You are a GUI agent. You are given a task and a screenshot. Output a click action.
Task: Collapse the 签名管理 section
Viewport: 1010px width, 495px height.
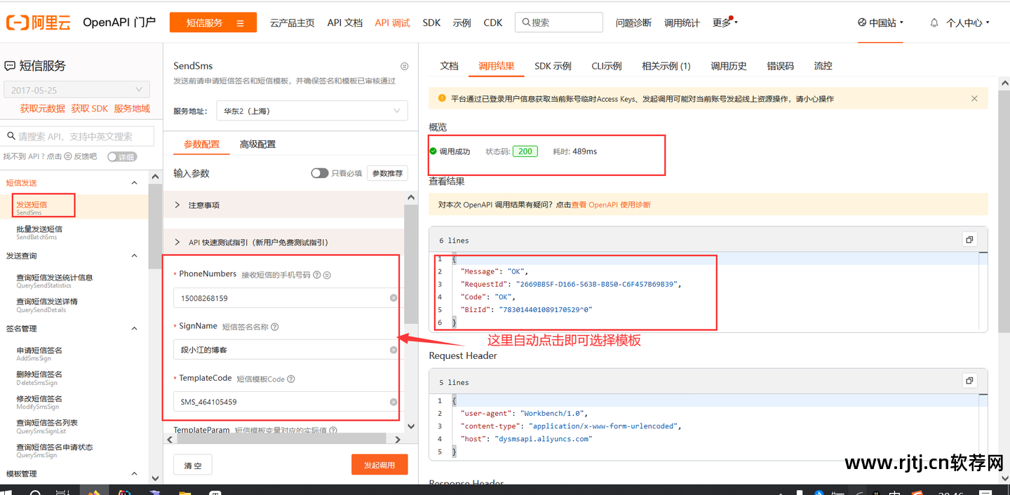point(135,328)
